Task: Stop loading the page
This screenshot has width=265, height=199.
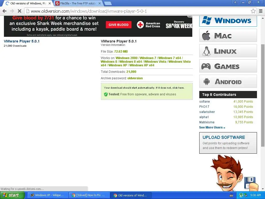Action: coord(19,11)
